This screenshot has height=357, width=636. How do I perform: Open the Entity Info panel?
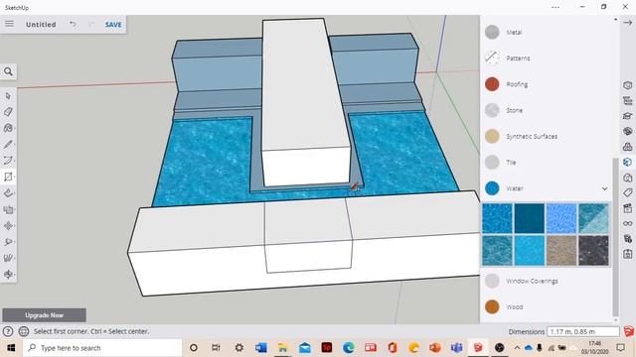627,85
